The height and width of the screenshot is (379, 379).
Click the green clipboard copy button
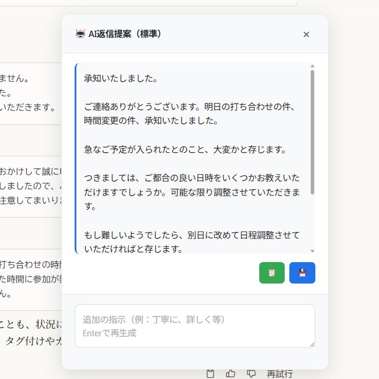pyautogui.click(x=272, y=273)
